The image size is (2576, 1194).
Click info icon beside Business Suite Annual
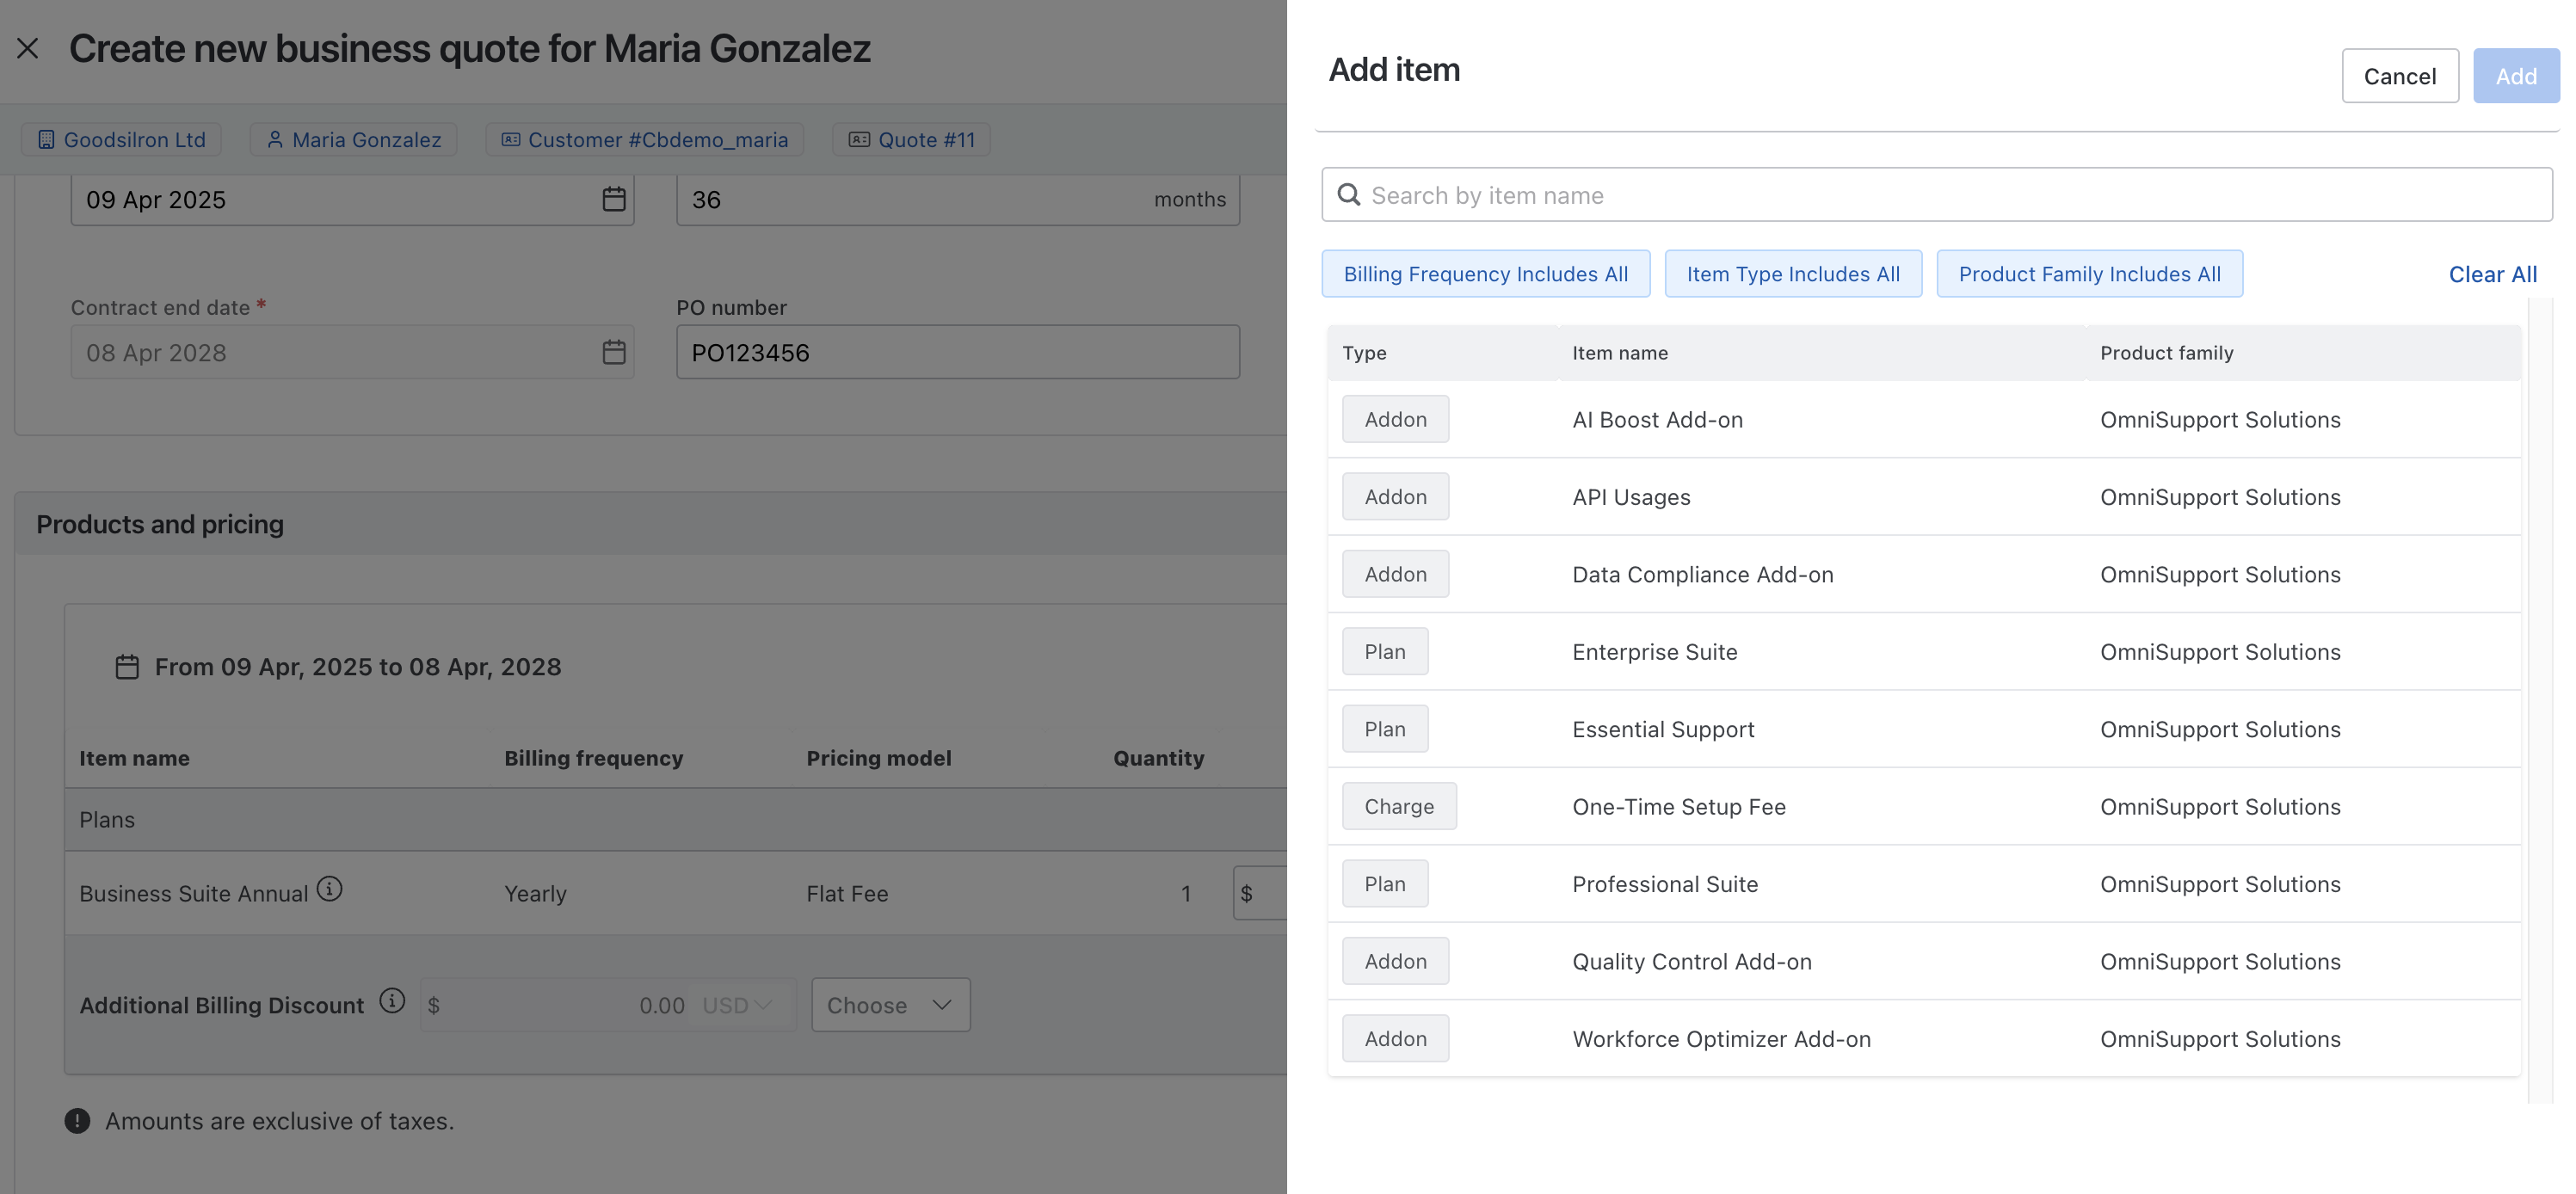pos(329,889)
